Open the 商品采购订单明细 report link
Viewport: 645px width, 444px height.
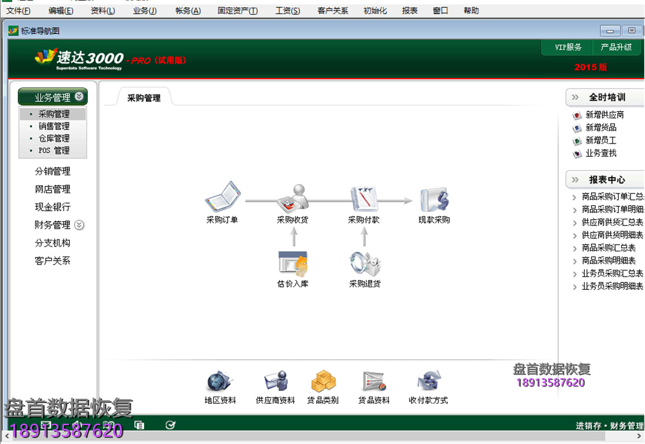pos(613,209)
